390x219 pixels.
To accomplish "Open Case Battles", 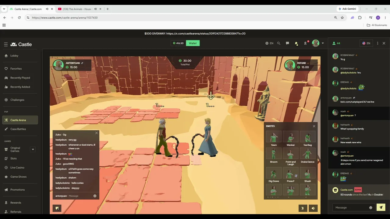I will pyautogui.click(x=20, y=129).
